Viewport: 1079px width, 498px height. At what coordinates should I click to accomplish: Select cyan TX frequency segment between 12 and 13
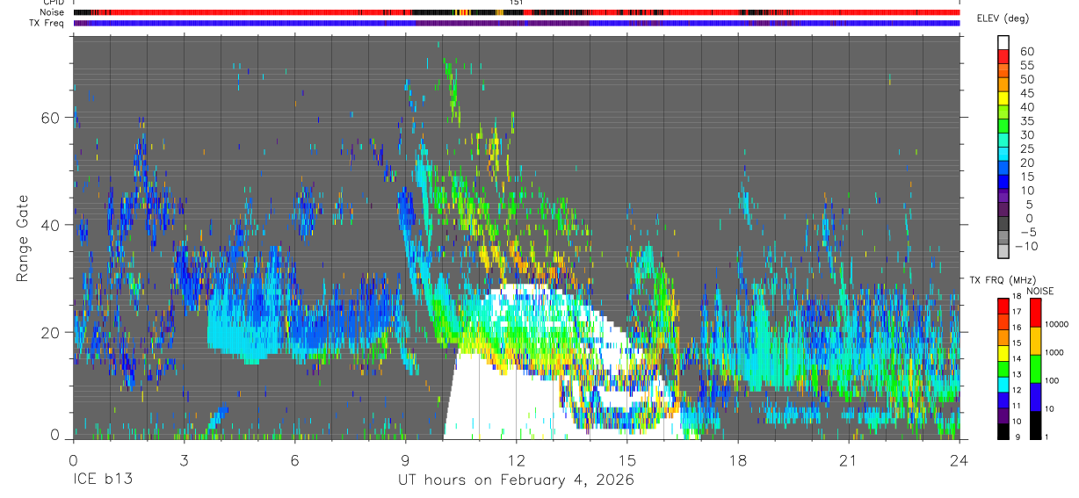click(x=1003, y=384)
